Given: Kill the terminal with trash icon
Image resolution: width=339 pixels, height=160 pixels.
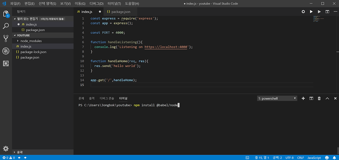Looking at the screenshot, I should coord(319,98).
